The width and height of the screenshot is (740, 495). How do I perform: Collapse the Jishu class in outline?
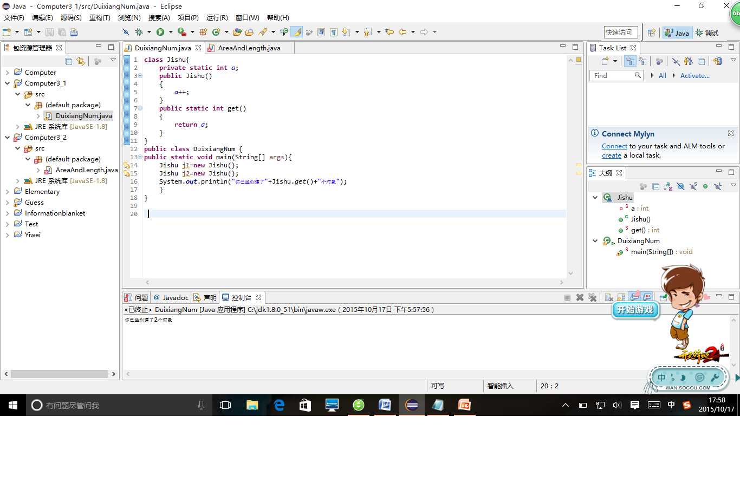(595, 198)
